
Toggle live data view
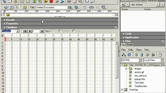(x=25, y=7)
